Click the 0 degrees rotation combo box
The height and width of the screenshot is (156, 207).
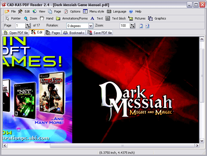coord(80,26)
